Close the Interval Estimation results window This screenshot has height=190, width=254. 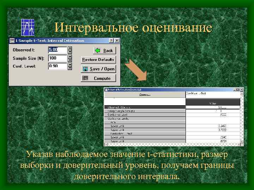coord(241,89)
